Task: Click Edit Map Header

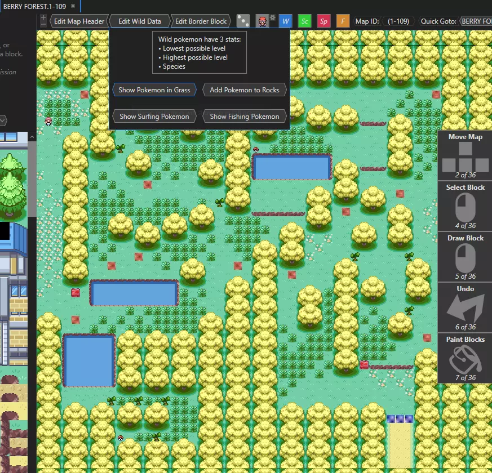Action: click(79, 21)
